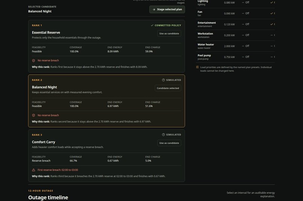Click the Entertainment load row name
The width and height of the screenshot is (303, 201).
206,23
